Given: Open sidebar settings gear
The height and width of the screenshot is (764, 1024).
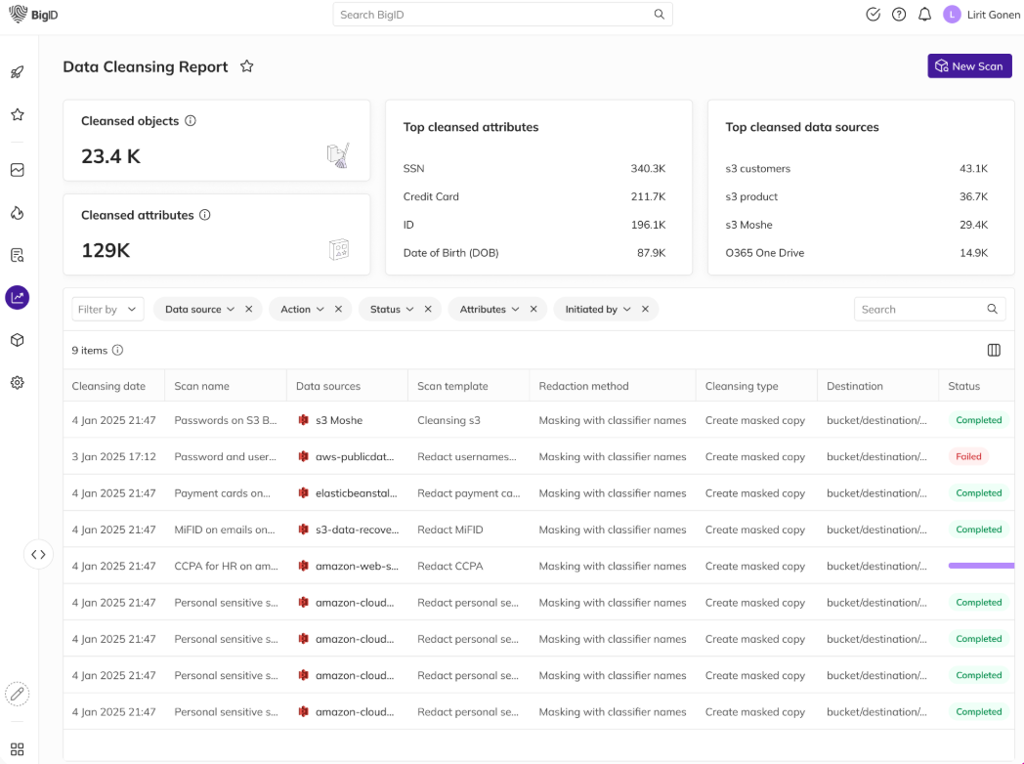Looking at the screenshot, I should click(x=17, y=383).
